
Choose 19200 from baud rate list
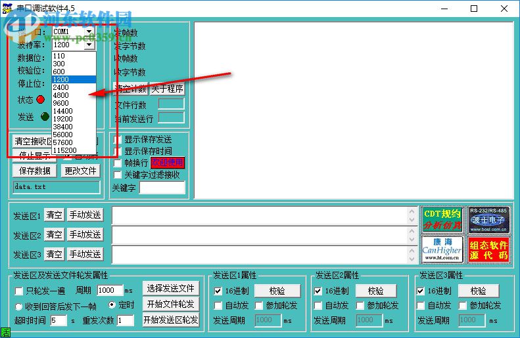(74, 119)
